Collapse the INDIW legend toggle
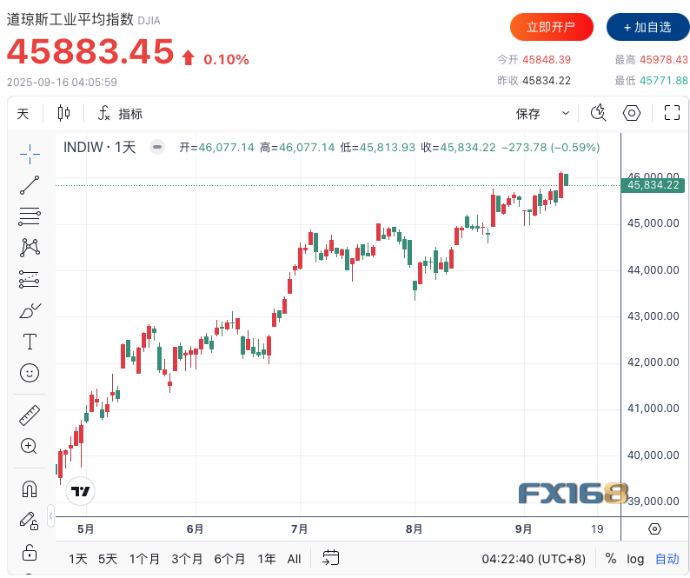The height and width of the screenshot is (578, 690). [157, 147]
